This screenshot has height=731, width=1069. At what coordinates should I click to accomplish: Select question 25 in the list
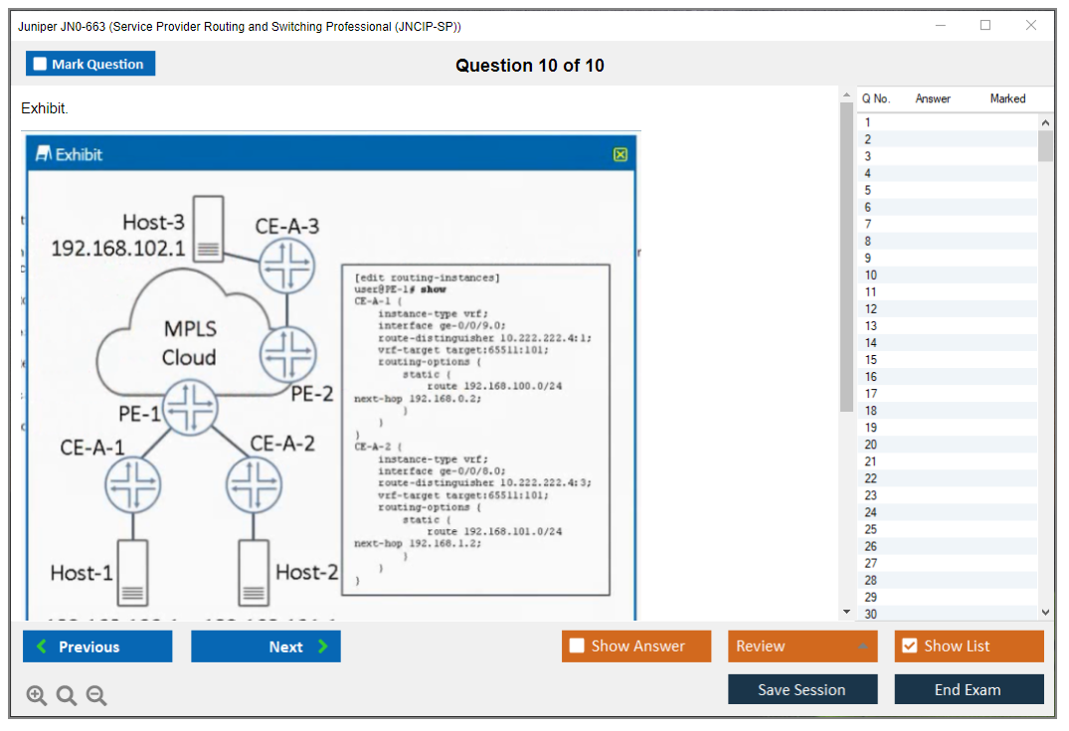871,530
